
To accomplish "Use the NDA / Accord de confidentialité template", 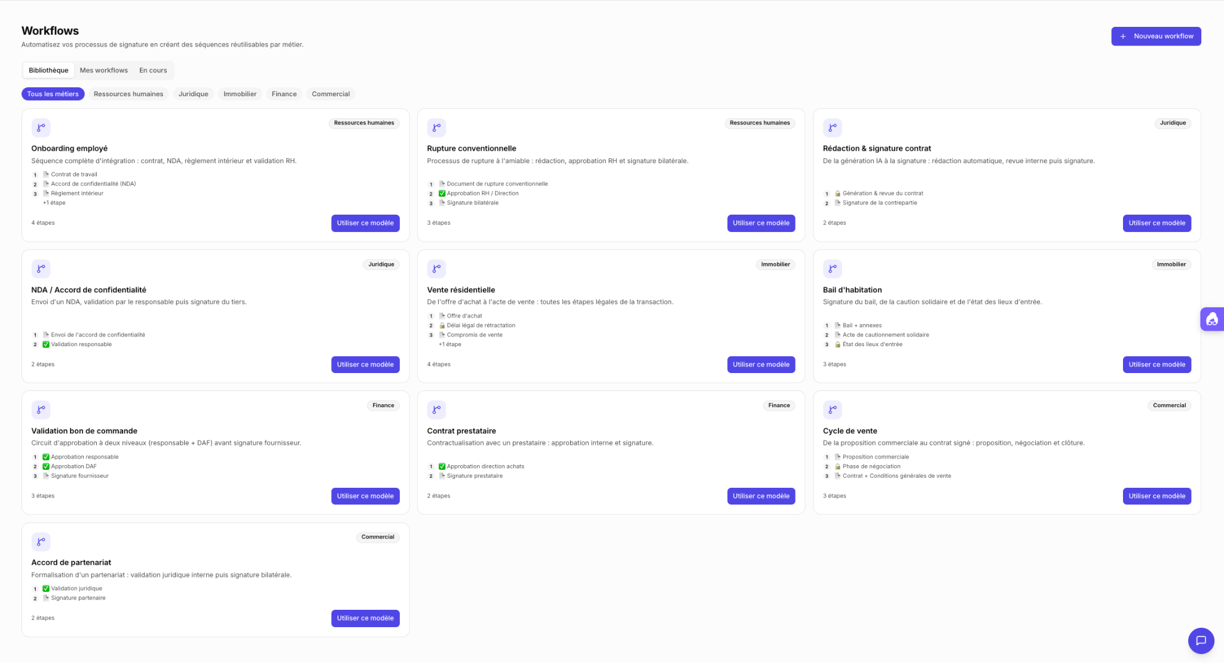I will coord(365,364).
